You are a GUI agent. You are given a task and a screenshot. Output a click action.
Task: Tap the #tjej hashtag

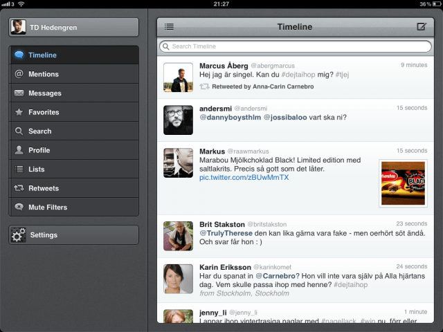pos(342,75)
